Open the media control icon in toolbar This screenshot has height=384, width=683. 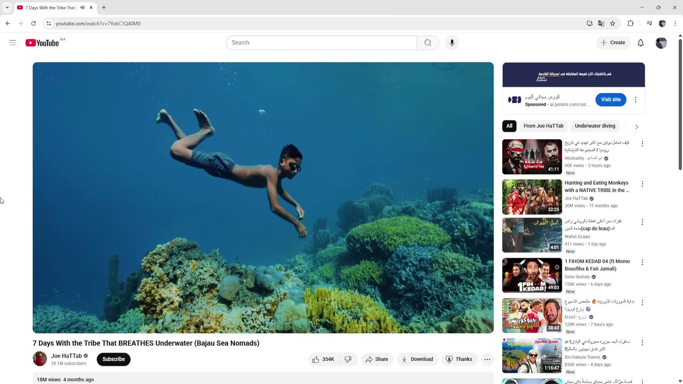[x=649, y=23]
